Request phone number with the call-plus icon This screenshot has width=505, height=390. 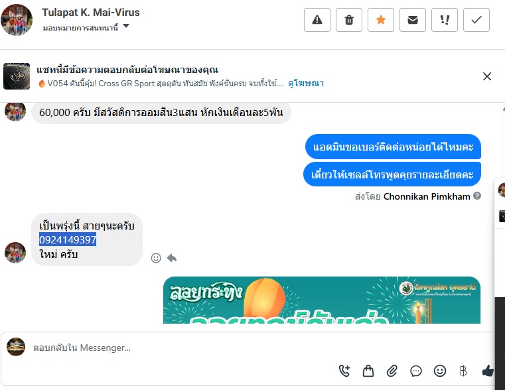(344, 371)
